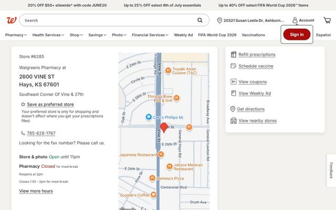
Task: Click Save as preferred store link
Action: point(50,104)
